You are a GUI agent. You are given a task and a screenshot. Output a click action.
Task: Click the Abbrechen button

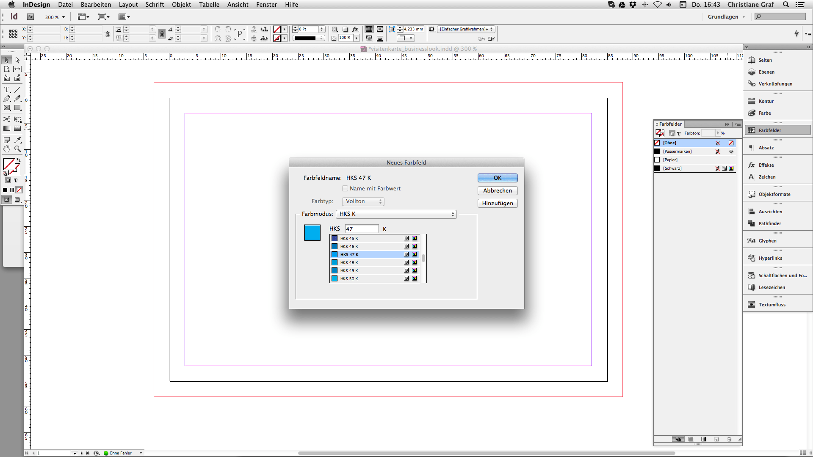tap(497, 191)
